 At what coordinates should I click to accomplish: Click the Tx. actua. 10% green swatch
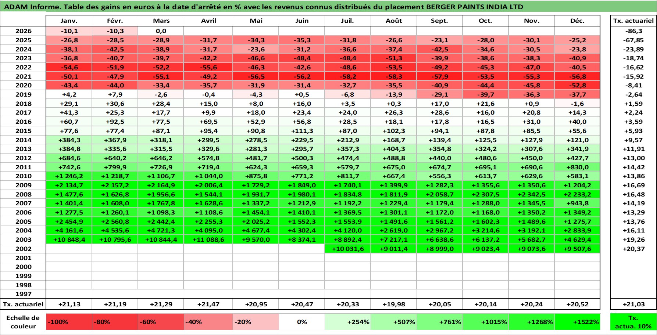pyautogui.click(x=633, y=322)
